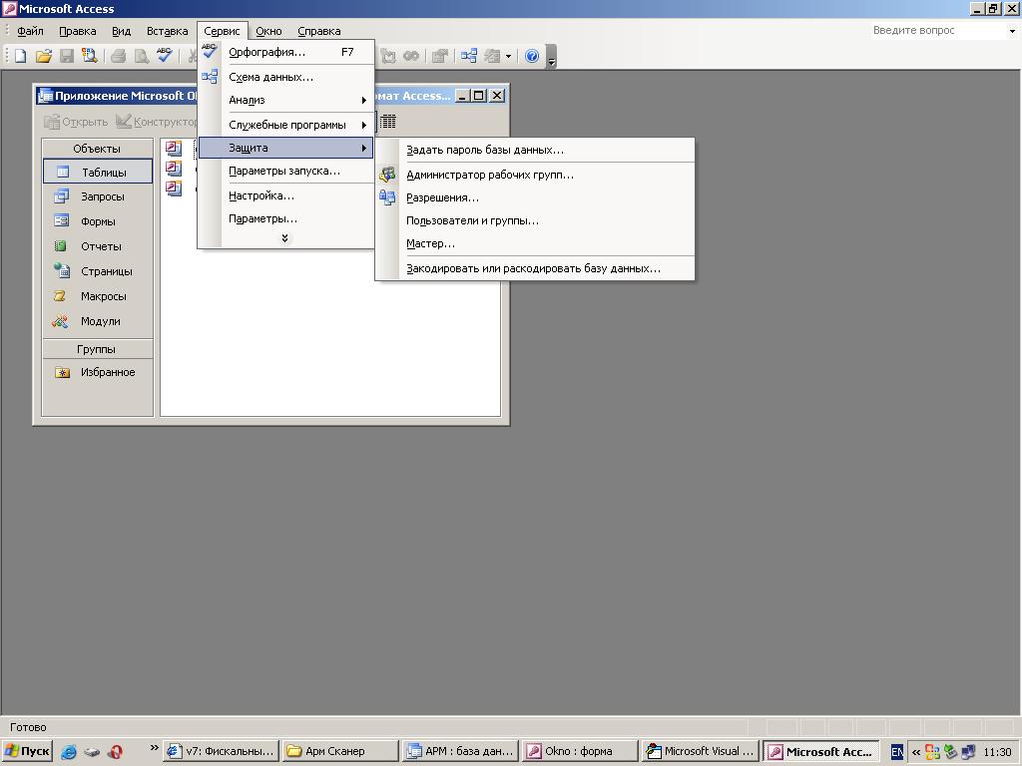Open the Служебные программы submenu

click(x=285, y=125)
